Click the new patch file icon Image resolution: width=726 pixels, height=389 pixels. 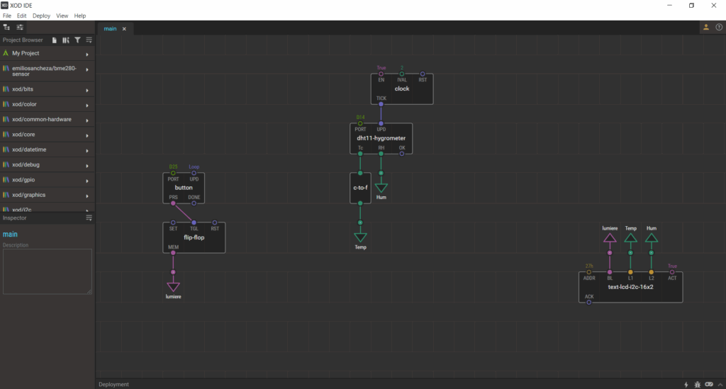point(54,40)
